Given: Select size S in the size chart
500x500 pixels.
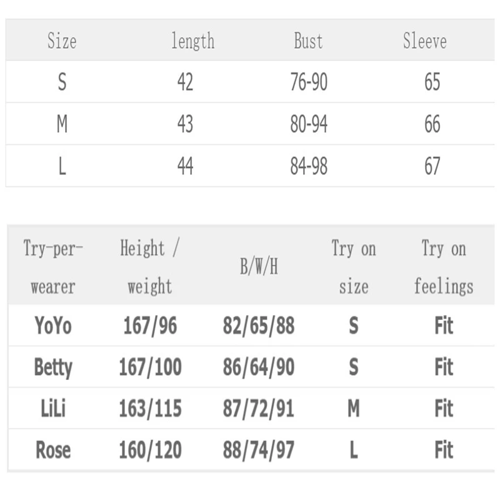Looking at the screenshot, I should (x=62, y=82).
